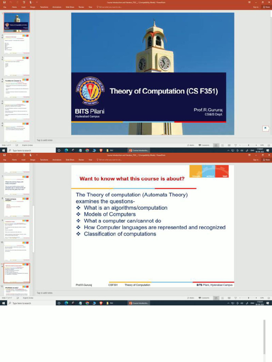This screenshot has width=272, height=362.
Task: Click PowerPoint taskbar button below slide 11 window
Action: 139,303
